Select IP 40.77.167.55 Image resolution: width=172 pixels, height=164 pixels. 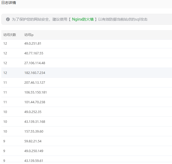point(34,53)
